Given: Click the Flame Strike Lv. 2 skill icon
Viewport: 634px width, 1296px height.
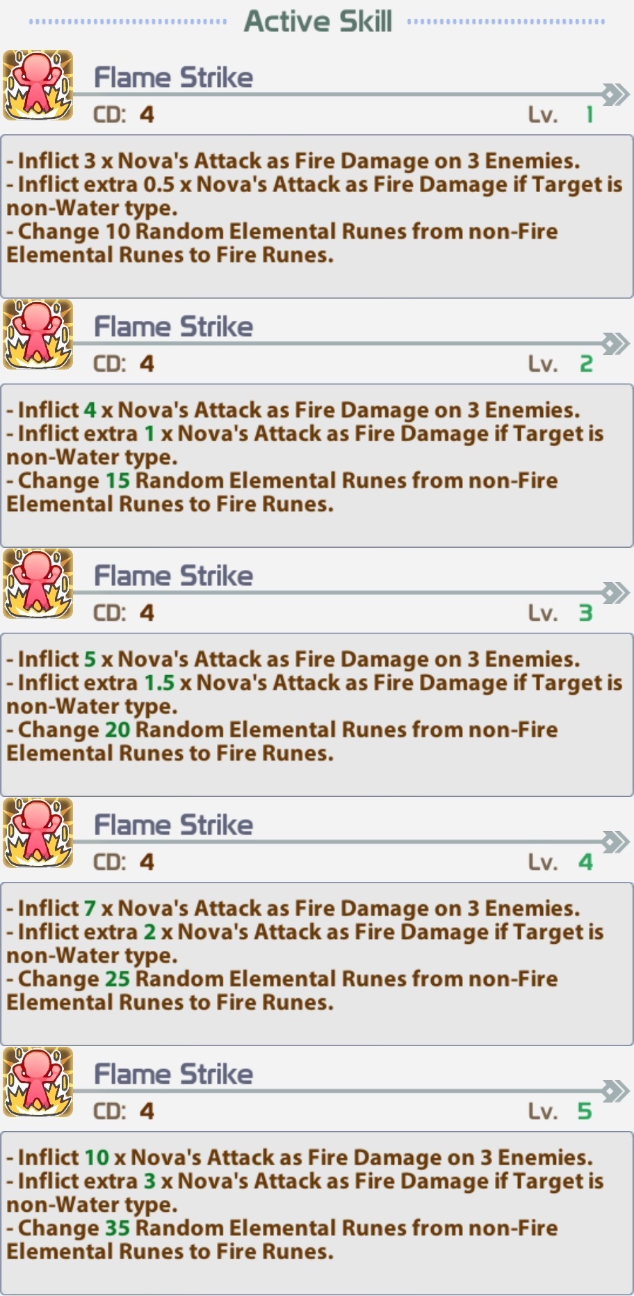Looking at the screenshot, I should click(x=38, y=335).
